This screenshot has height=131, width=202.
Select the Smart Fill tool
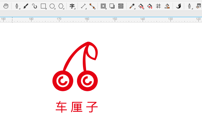[150, 6]
